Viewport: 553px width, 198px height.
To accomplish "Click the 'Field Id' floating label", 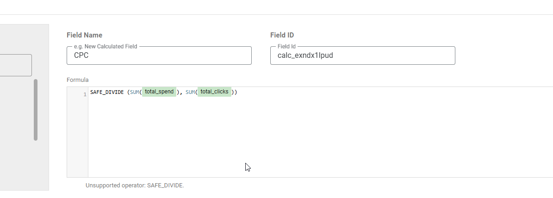I will point(286,47).
